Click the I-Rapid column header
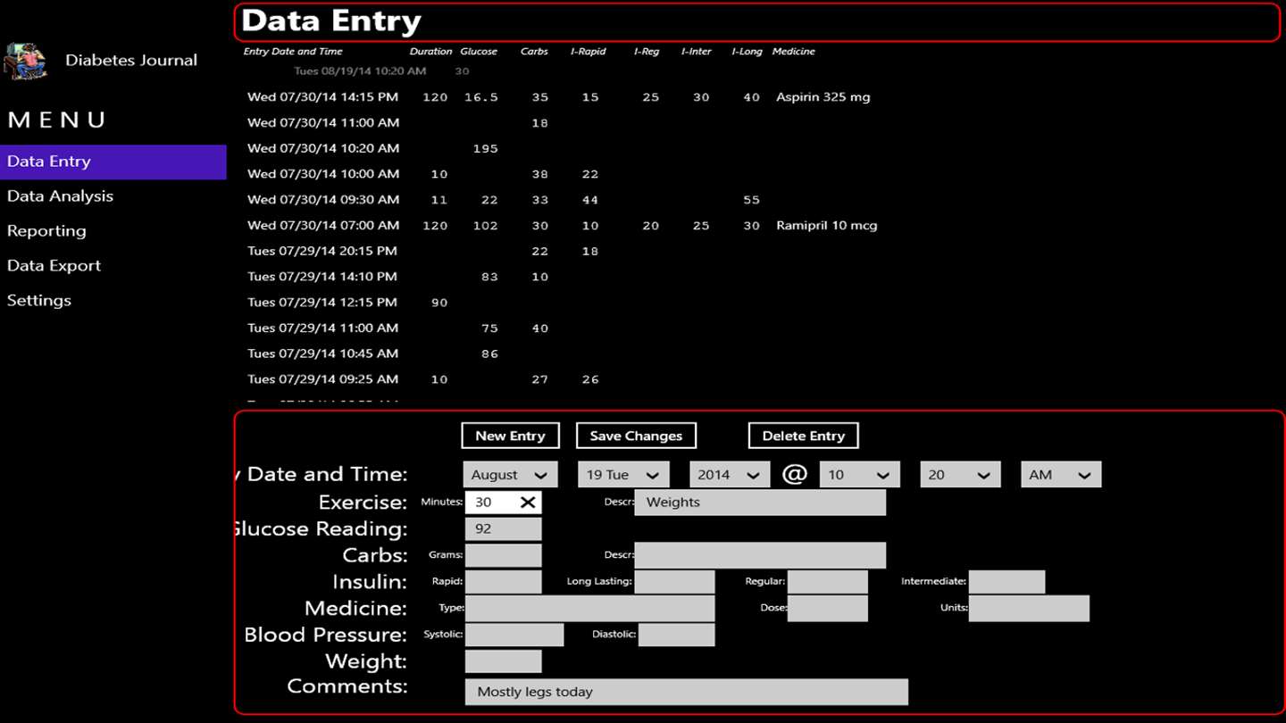This screenshot has height=723, width=1286. (589, 52)
